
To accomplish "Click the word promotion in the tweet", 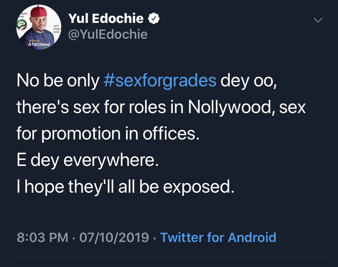I will click(x=86, y=134).
